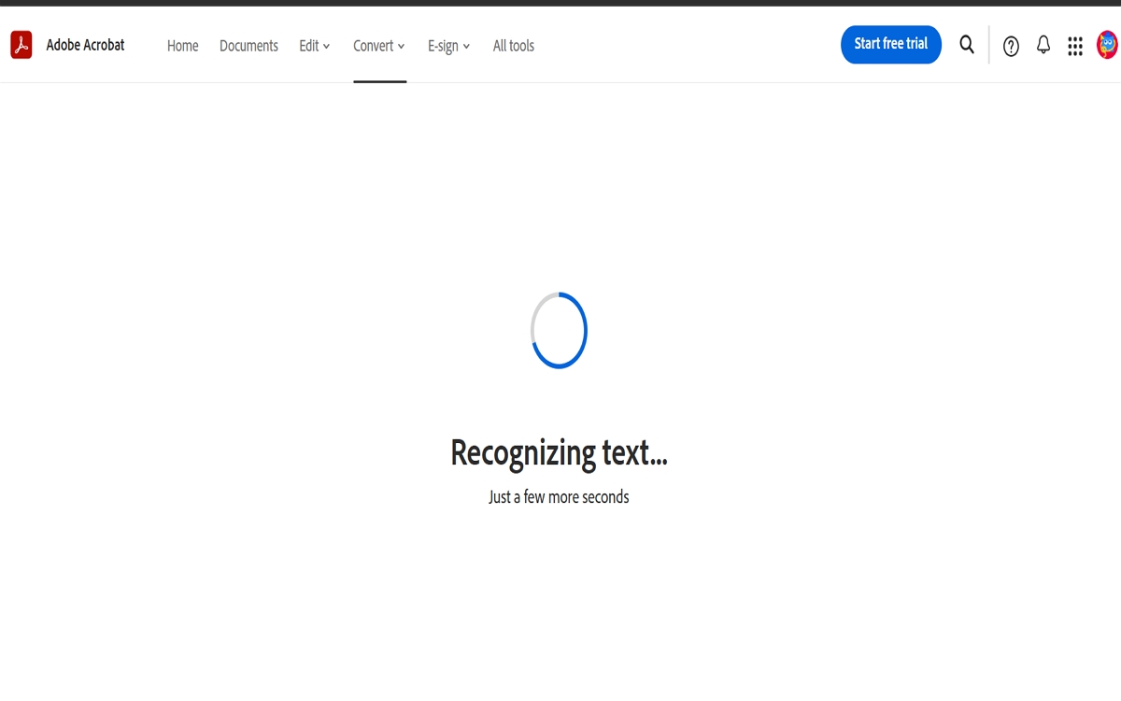Open help via the question mark icon
This screenshot has height=701, width=1121.
coord(1011,46)
